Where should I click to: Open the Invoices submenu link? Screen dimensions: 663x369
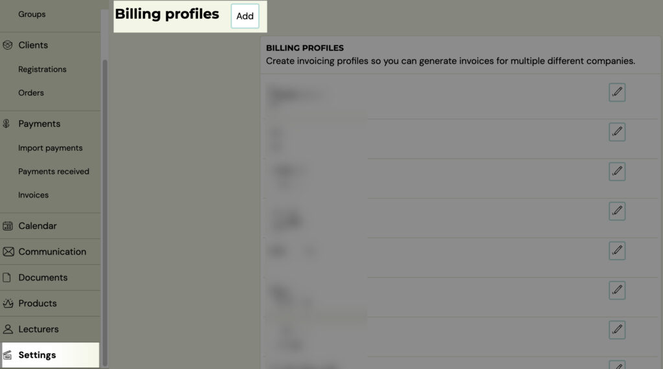(x=34, y=195)
